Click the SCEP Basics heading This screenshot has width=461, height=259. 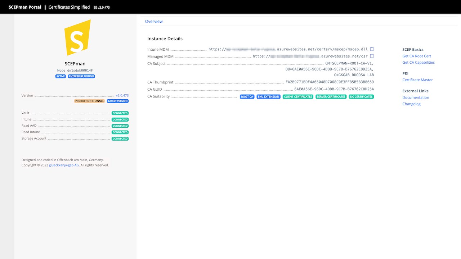[413, 50]
